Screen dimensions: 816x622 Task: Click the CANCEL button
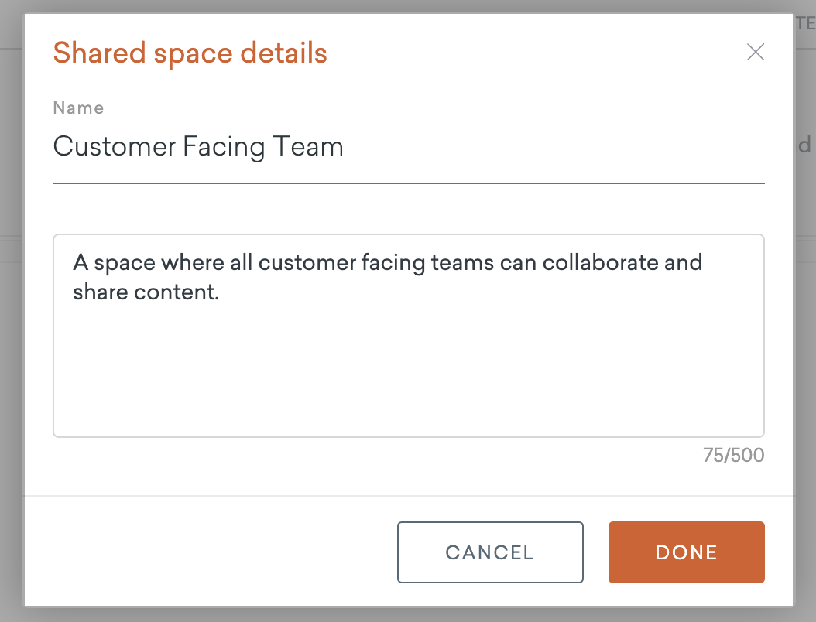coord(490,552)
